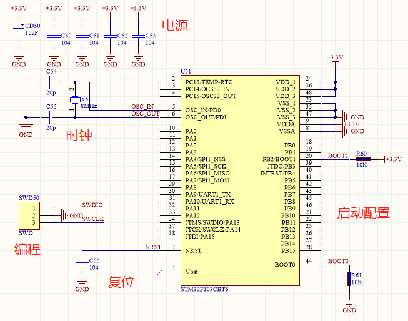Click the PB2/BOOT1 pin name

[x=279, y=159]
